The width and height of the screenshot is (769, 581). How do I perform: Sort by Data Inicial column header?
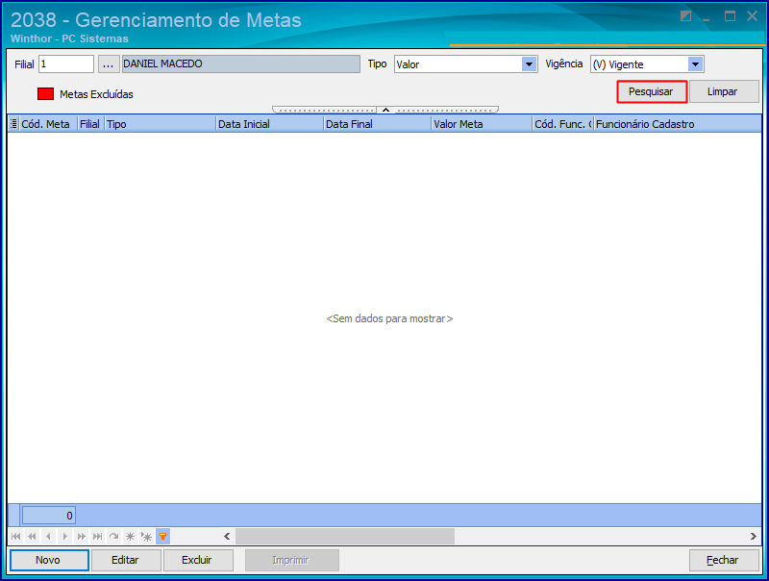tap(270, 124)
